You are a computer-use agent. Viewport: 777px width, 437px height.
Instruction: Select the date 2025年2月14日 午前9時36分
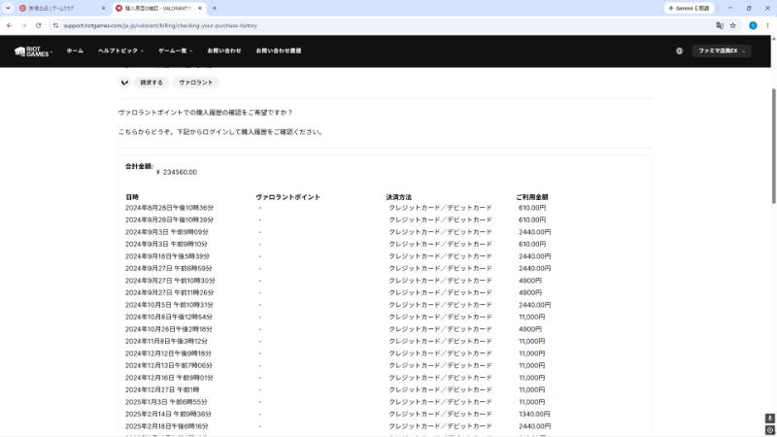click(168, 414)
